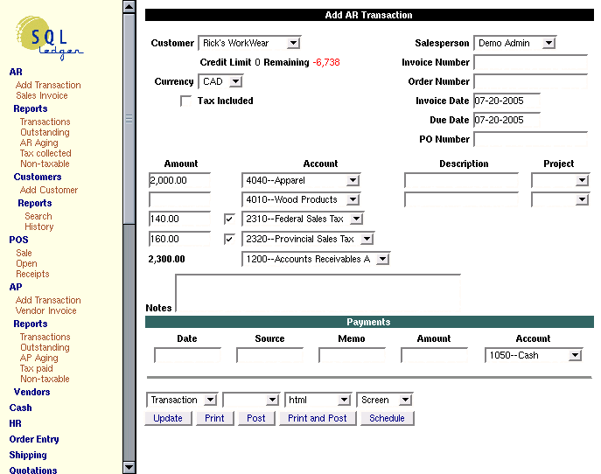Click the Print and Post button
The width and height of the screenshot is (601, 474).
tap(317, 418)
